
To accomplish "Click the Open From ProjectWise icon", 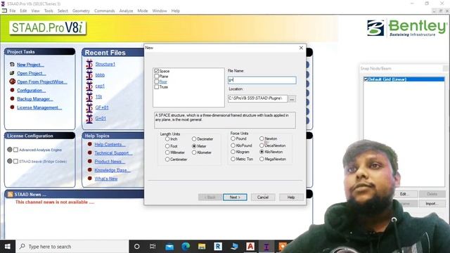I will [12, 82].
